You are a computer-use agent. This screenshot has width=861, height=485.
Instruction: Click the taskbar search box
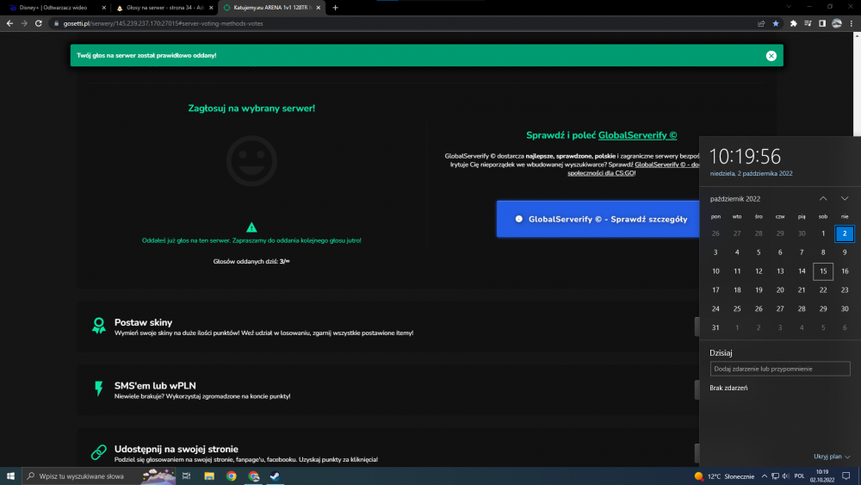99,476
